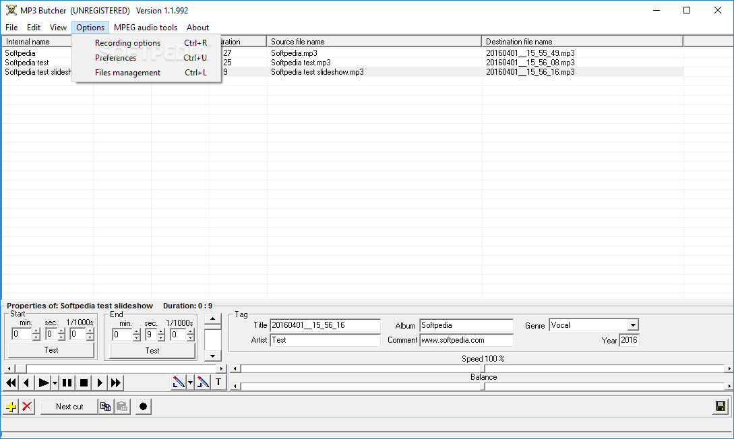The width and height of the screenshot is (734, 439).
Task: Click the copy icon beside Next cut
Action: [106, 407]
